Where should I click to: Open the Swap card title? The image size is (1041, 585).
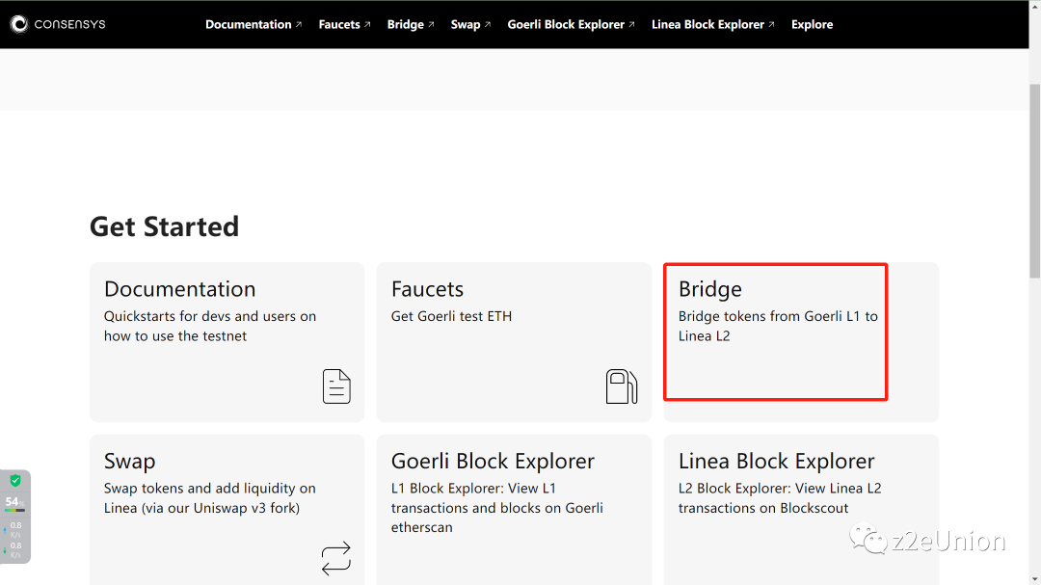point(130,462)
